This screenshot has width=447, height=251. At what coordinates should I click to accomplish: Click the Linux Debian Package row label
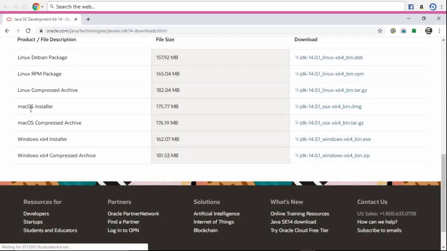43,58
